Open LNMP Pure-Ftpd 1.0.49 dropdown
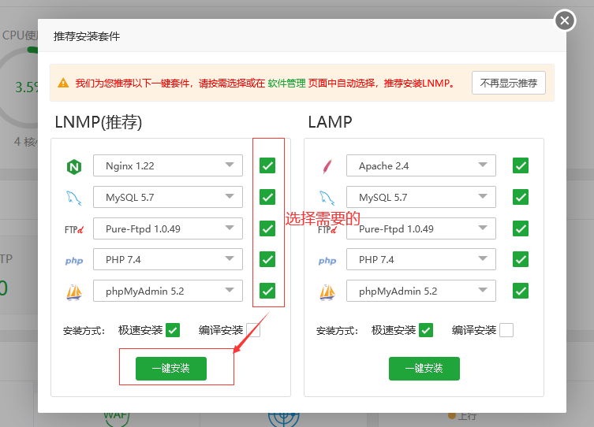The image size is (594, 427). click(168, 228)
